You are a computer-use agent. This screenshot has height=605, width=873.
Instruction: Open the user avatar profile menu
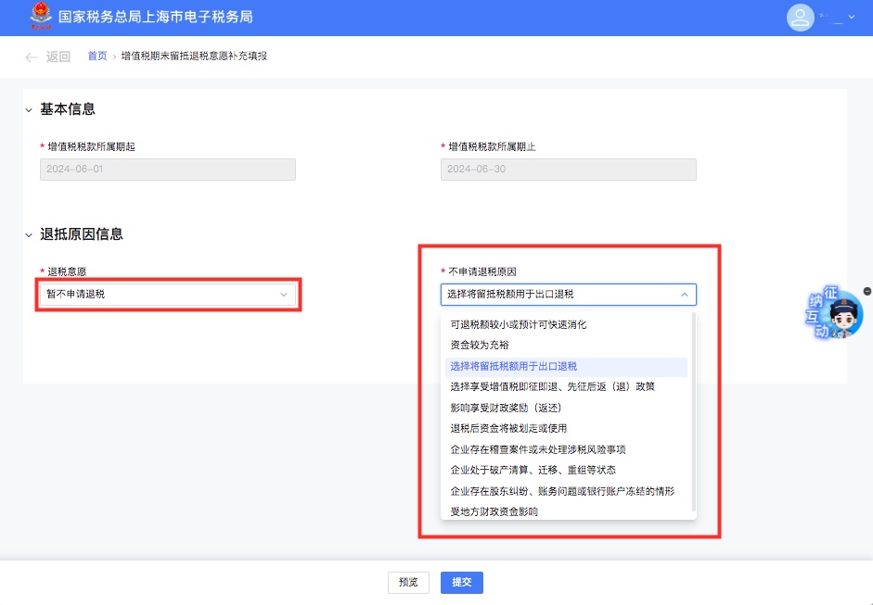[x=799, y=18]
